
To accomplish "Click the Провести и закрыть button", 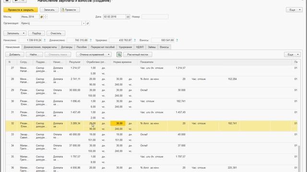I will tap(21, 10).
